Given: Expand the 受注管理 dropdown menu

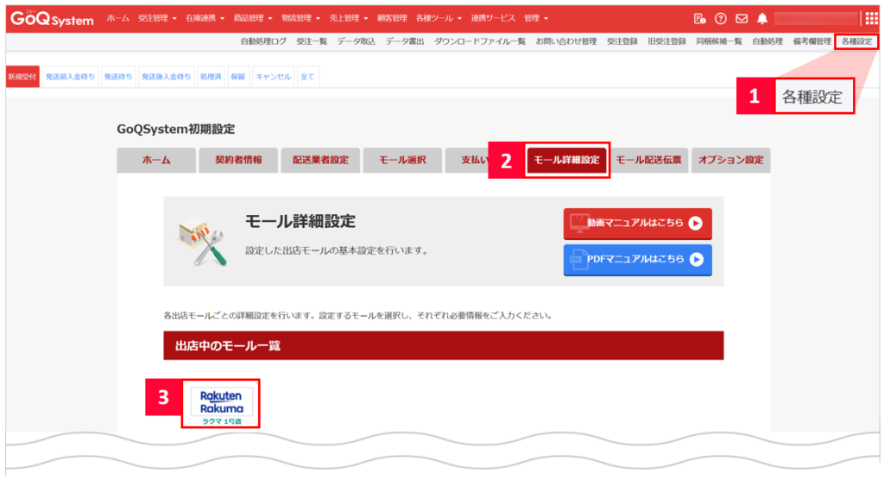Looking at the screenshot, I should 159,18.
